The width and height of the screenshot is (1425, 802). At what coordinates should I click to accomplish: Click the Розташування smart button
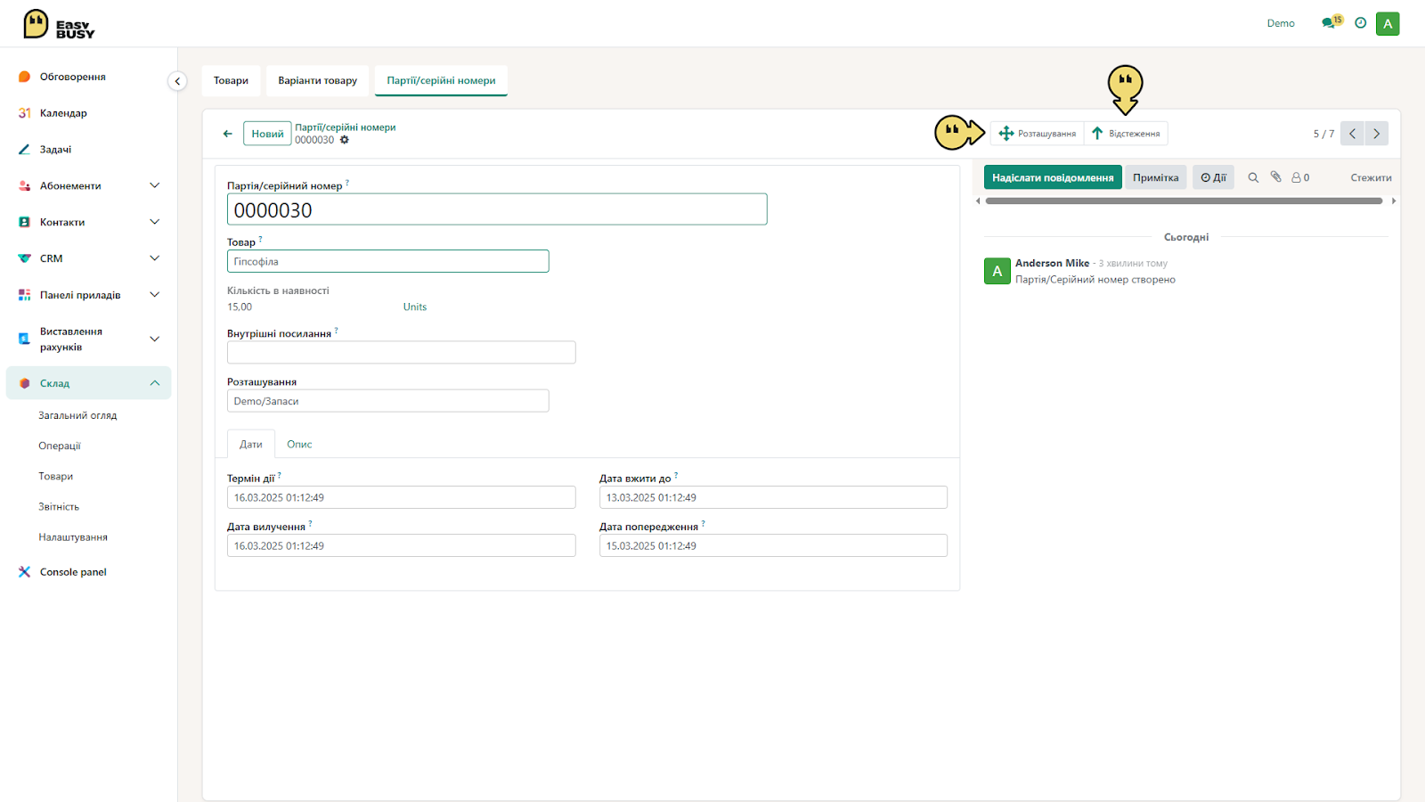(x=1038, y=134)
